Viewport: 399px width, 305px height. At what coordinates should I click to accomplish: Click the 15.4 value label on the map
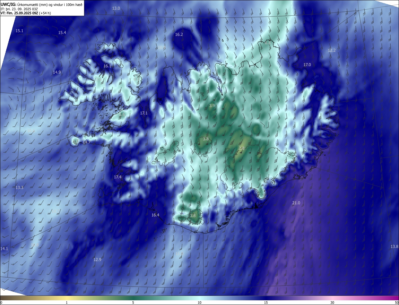click(x=62, y=33)
